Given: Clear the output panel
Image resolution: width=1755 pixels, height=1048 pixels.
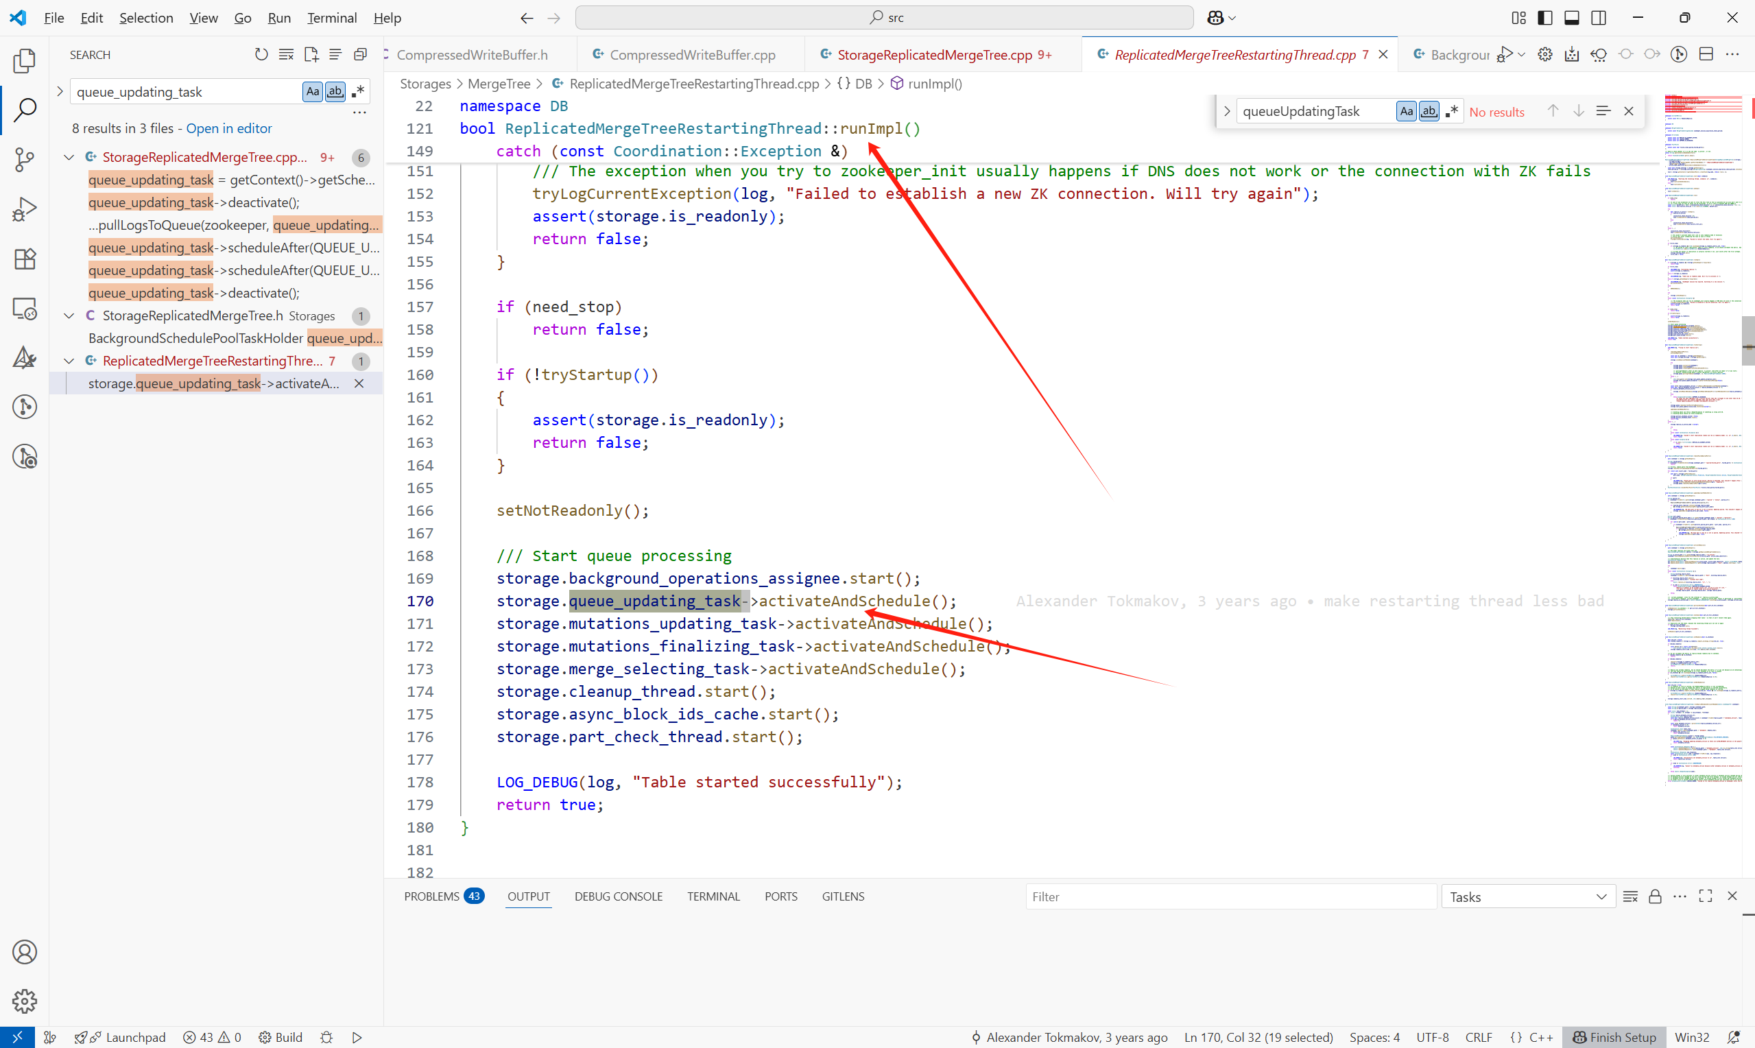Looking at the screenshot, I should 1630,896.
